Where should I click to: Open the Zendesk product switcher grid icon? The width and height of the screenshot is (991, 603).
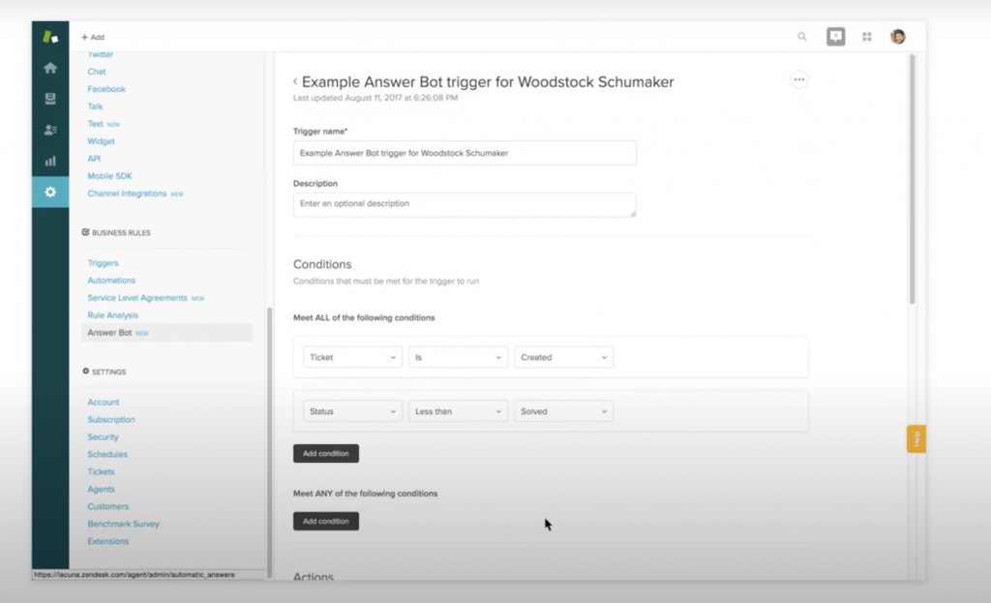866,36
